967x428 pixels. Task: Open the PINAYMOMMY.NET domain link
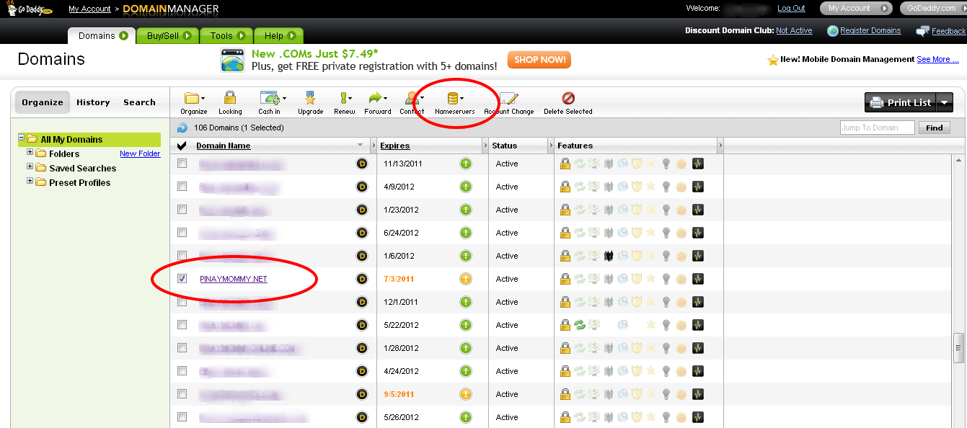pos(234,279)
